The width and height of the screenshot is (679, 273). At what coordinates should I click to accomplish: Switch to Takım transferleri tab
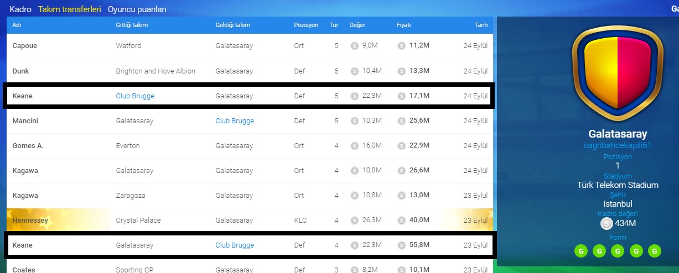(70, 9)
